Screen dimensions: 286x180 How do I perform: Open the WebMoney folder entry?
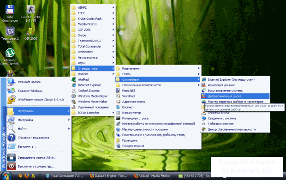click(x=93, y=52)
